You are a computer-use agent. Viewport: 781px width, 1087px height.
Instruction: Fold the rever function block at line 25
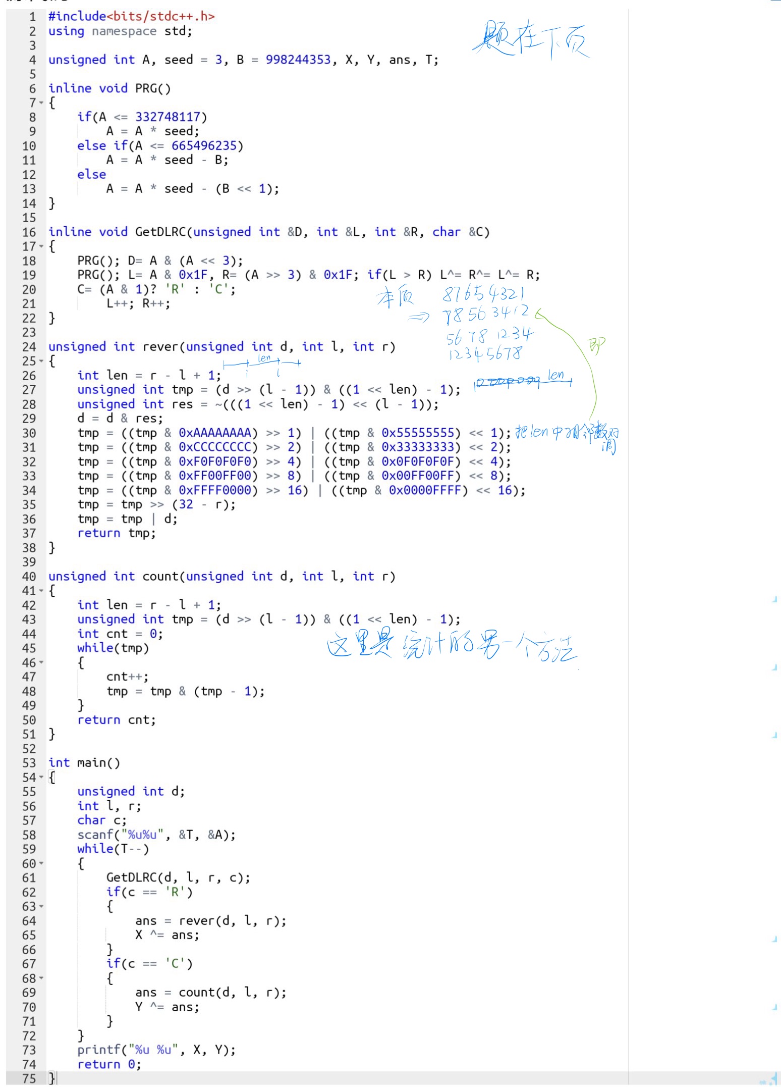point(41,361)
